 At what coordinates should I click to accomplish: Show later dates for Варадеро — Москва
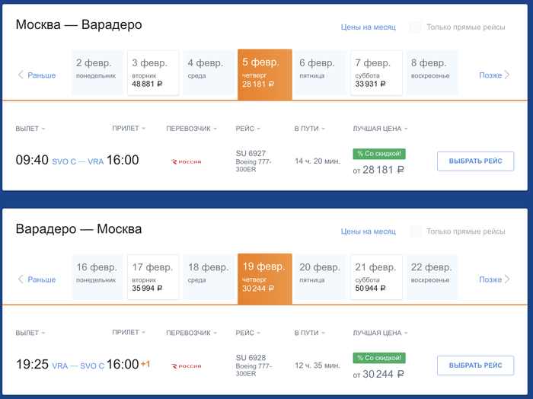(494, 279)
